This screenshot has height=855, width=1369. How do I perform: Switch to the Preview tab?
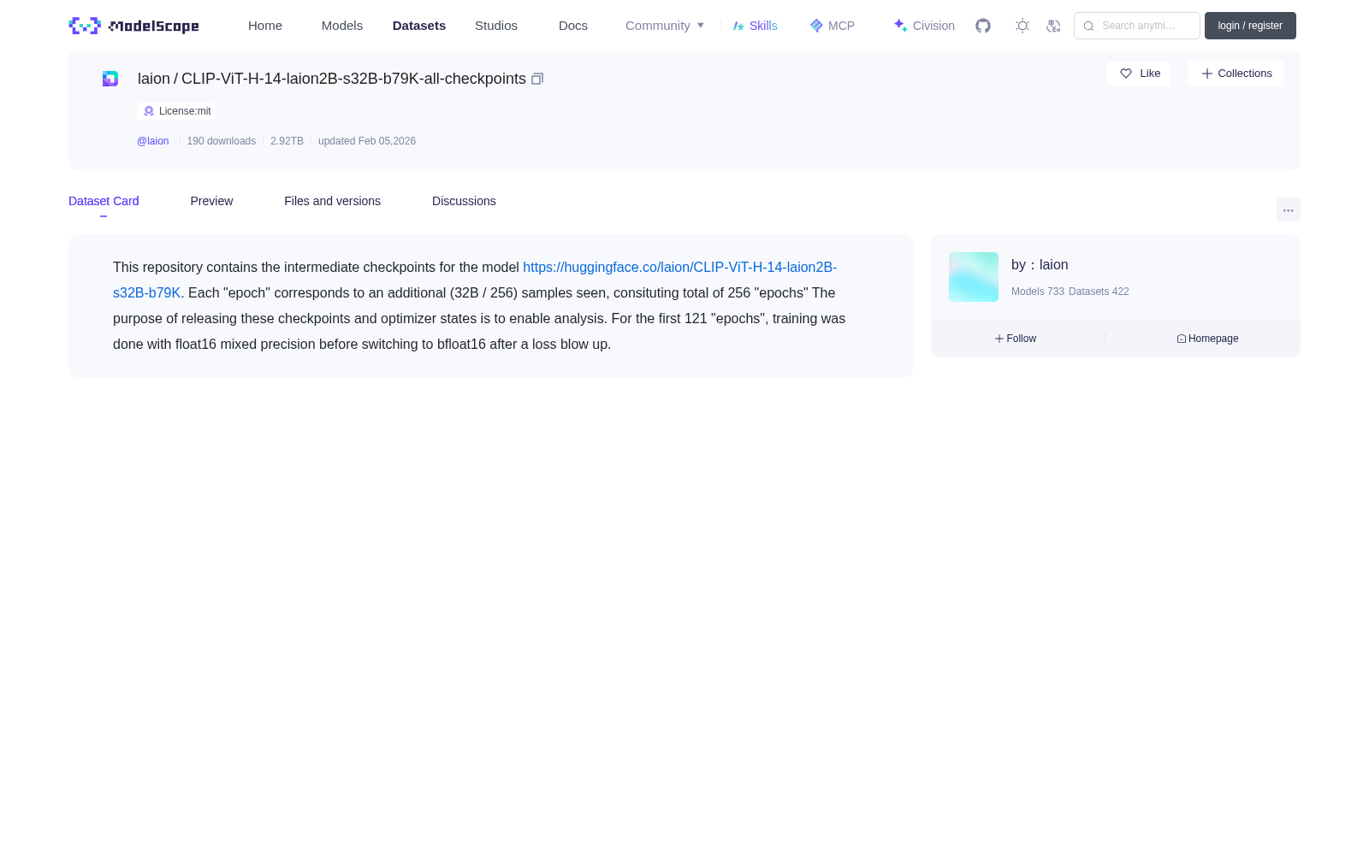(211, 201)
